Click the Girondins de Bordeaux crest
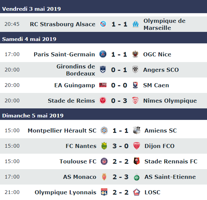 pyautogui.click(x=103, y=69)
